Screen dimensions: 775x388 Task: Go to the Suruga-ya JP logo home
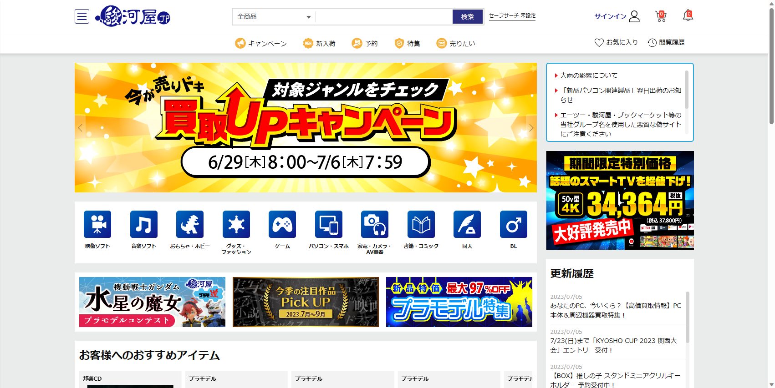(133, 16)
